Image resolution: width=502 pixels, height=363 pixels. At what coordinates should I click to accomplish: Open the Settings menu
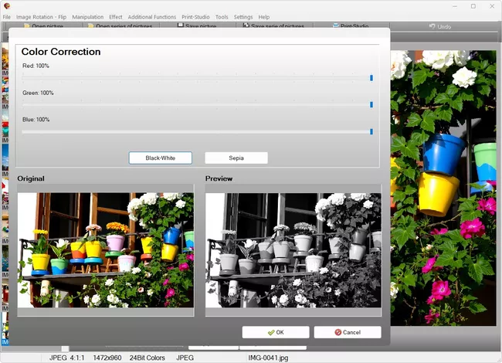coord(243,17)
